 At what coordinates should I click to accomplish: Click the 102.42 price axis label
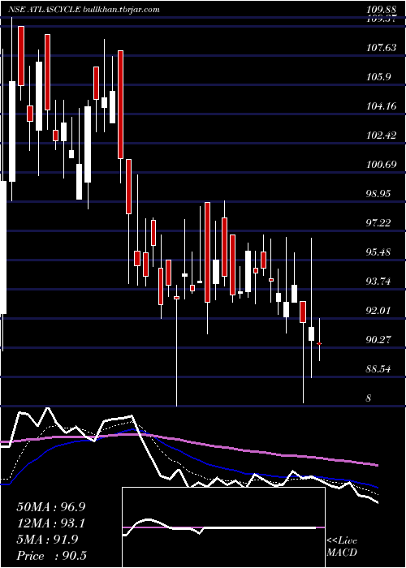382,136
